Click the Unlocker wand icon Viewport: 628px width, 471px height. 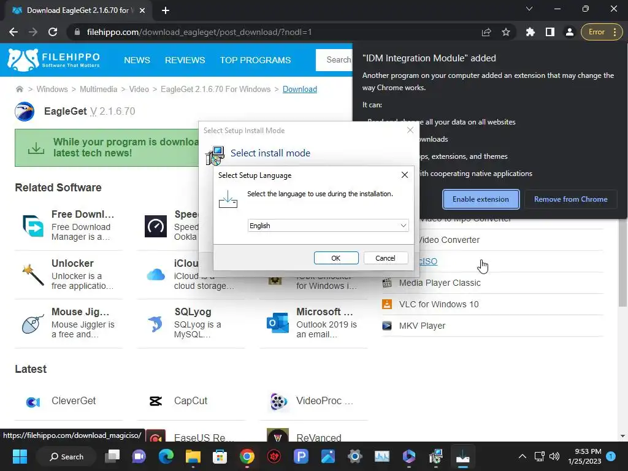click(x=33, y=275)
